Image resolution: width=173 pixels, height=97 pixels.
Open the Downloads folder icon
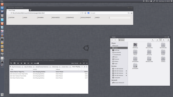tap(163, 45)
